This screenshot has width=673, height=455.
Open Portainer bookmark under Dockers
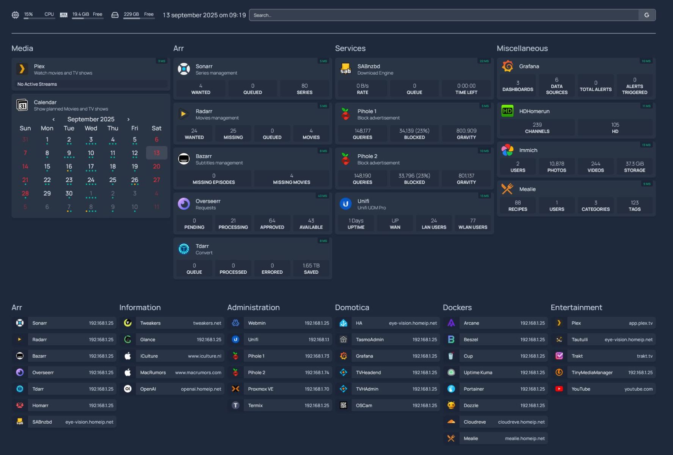[495, 389]
